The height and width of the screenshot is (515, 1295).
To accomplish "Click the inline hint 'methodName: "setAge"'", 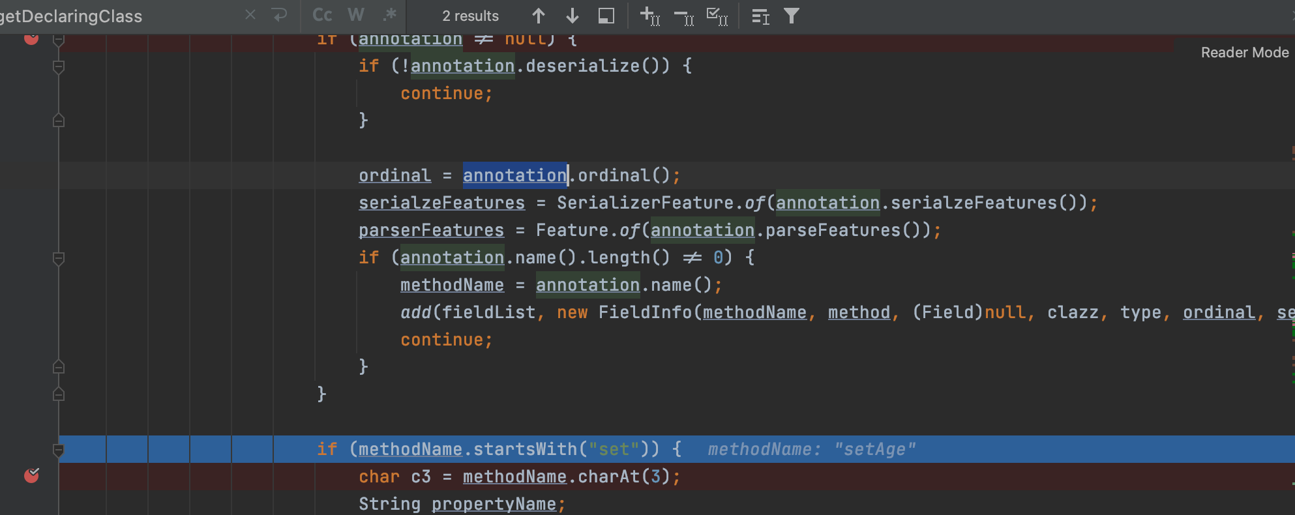I will [x=812, y=449].
